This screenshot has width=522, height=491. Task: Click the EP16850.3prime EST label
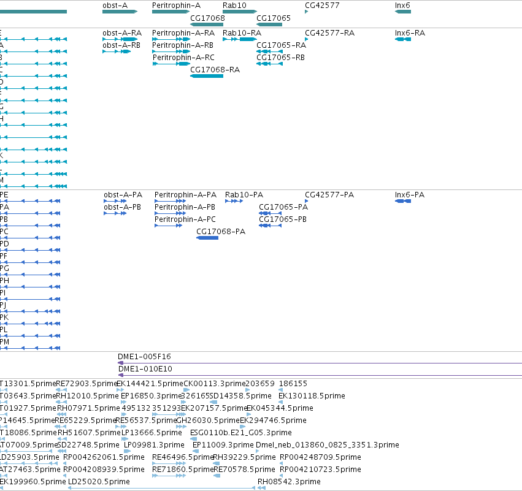(151, 396)
